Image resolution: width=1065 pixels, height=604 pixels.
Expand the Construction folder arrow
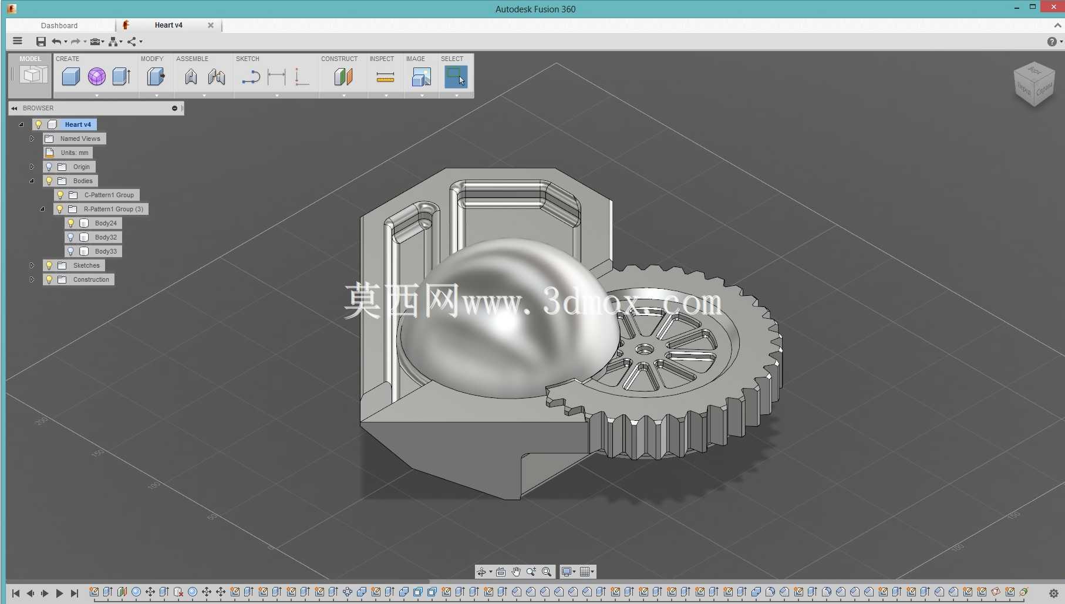[32, 279]
